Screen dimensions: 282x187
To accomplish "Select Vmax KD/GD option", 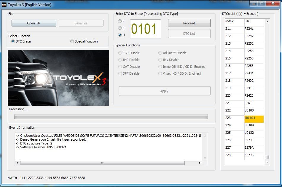I will [179, 73].
